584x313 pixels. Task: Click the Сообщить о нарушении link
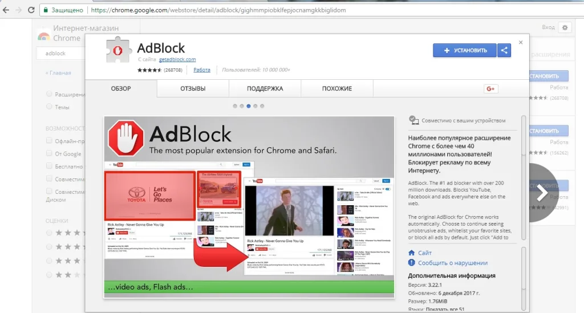coord(452,263)
